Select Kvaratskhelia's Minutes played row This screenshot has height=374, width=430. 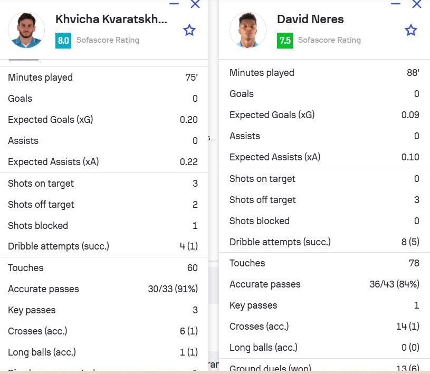[x=103, y=78]
